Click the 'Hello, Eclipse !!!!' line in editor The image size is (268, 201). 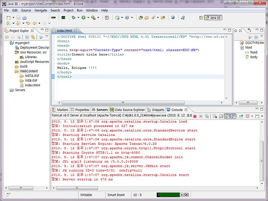pos(77,68)
